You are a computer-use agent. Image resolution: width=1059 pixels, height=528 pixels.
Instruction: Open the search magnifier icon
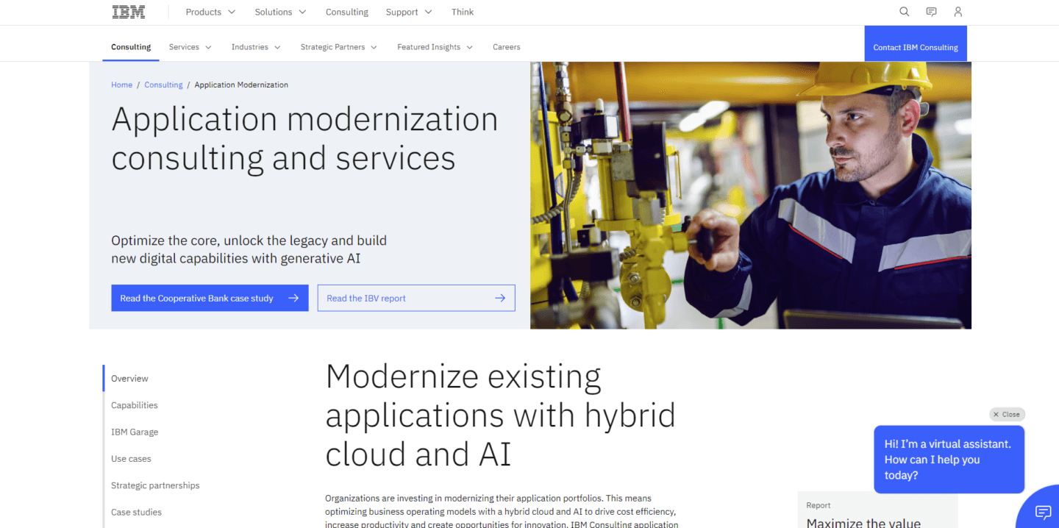pos(905,12)
